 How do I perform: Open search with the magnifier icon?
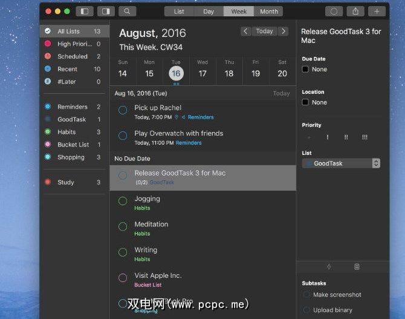127,11
